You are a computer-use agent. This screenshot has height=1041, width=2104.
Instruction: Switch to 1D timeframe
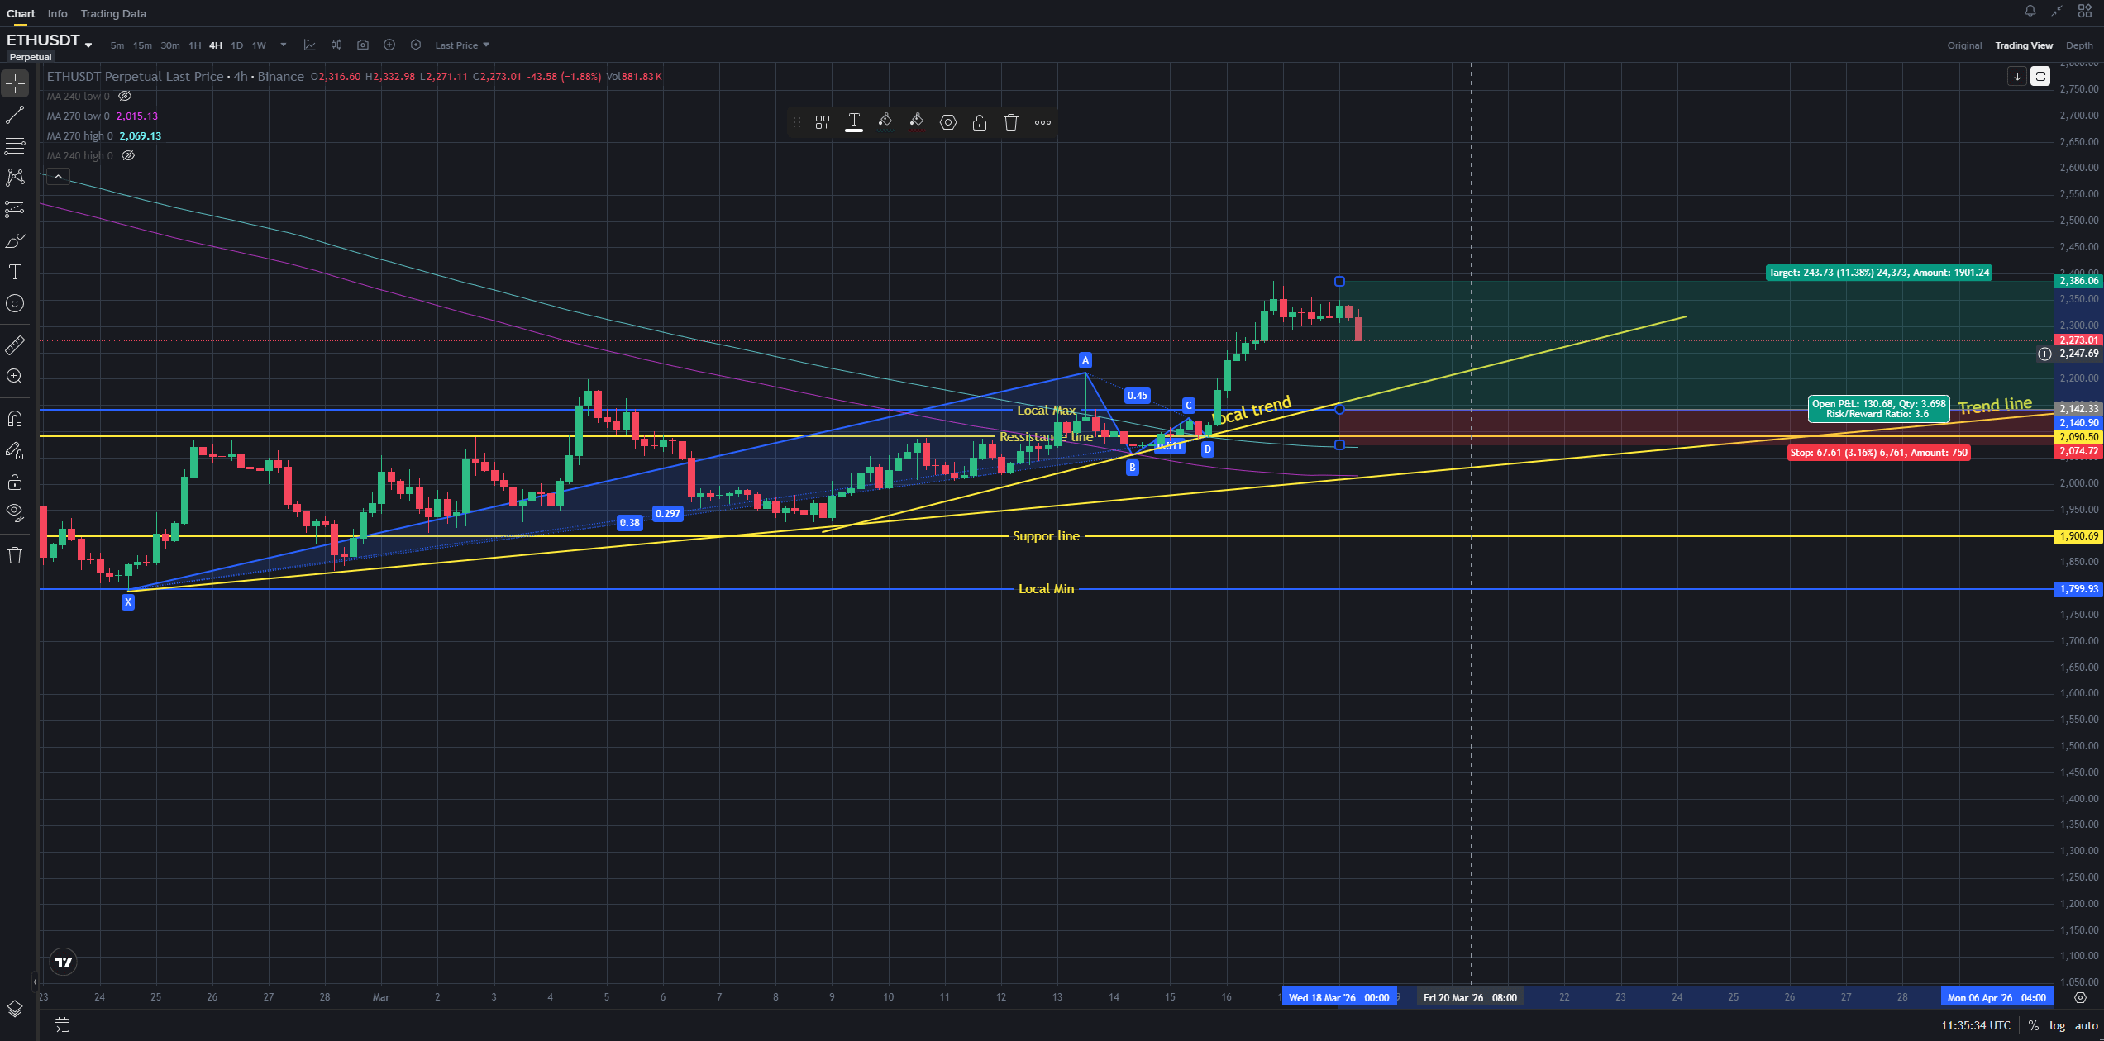(x=236, y=45)
